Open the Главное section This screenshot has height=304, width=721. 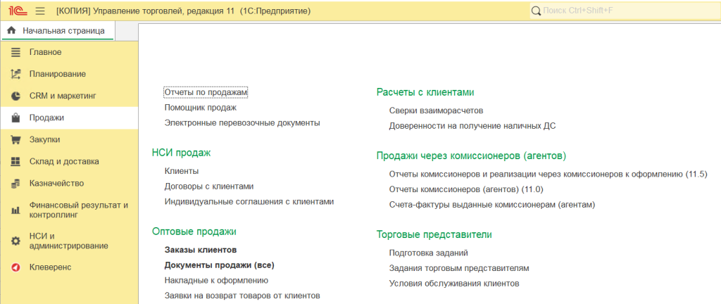[69, 52]
